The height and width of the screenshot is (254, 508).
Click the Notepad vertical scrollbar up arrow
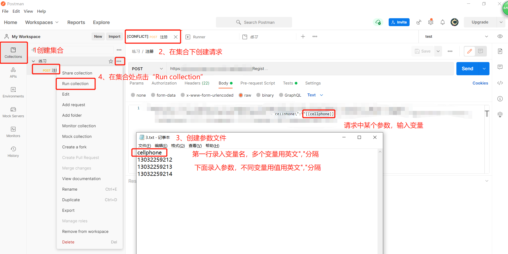[380, 152]
